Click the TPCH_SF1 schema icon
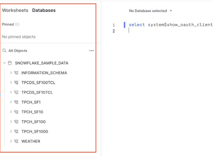 click(x=16, y=102)
